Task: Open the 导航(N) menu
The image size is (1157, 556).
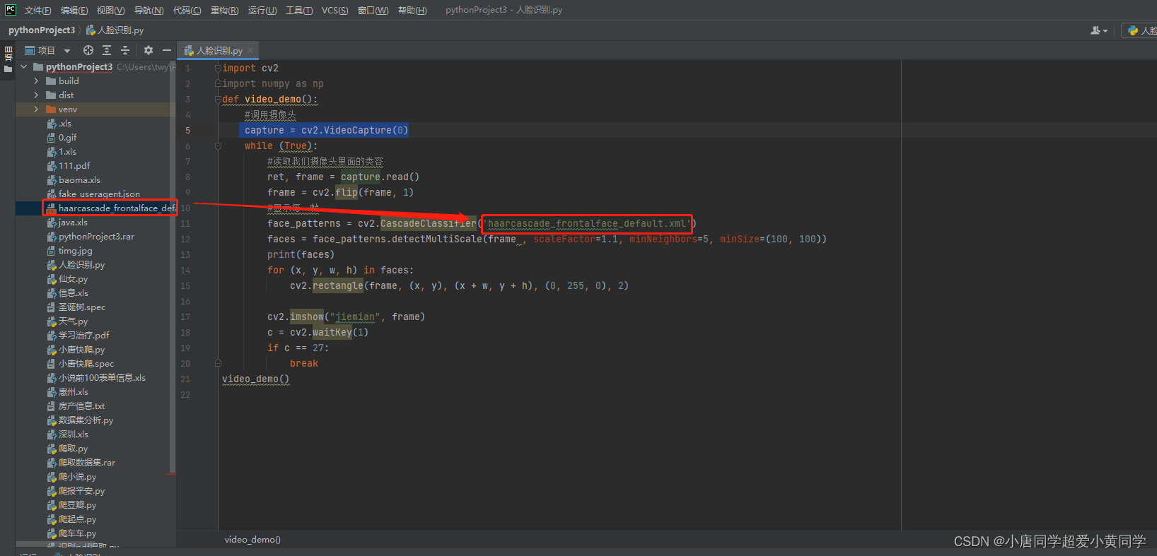Action: coord(149,10)
